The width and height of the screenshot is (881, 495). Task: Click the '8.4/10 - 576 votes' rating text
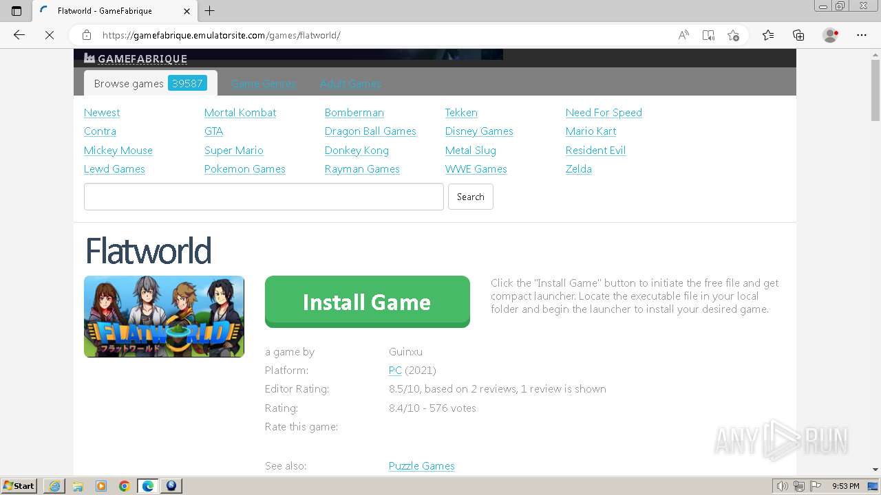[432, 408]
